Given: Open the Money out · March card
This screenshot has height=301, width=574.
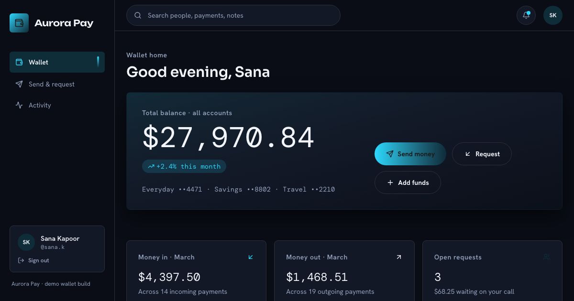Looking at the screenshot, I should [344, 271].
